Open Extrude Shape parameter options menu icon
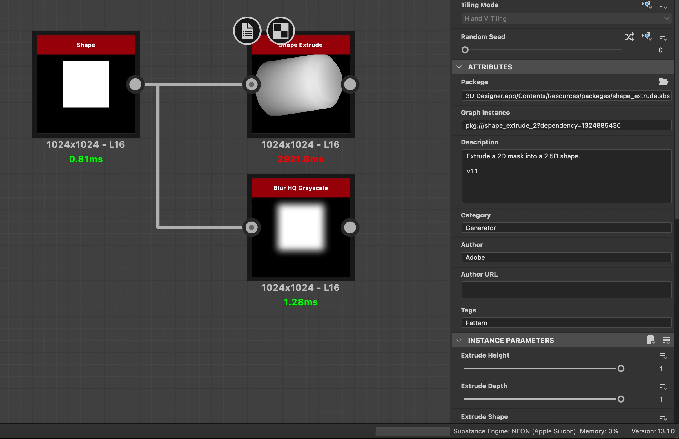 click(663, 417)
